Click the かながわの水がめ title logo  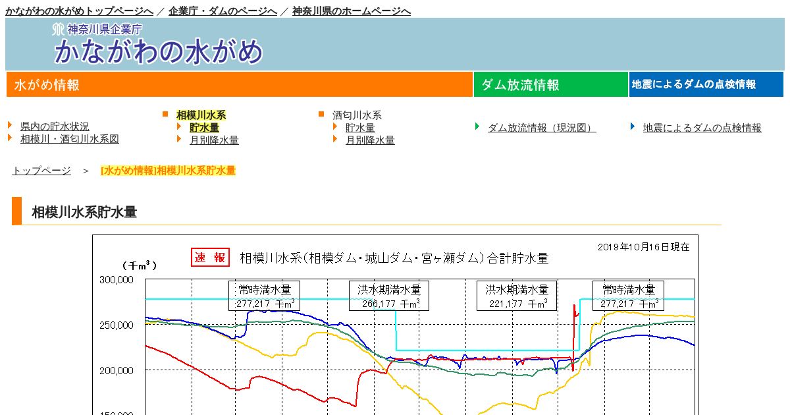[159, 51]
